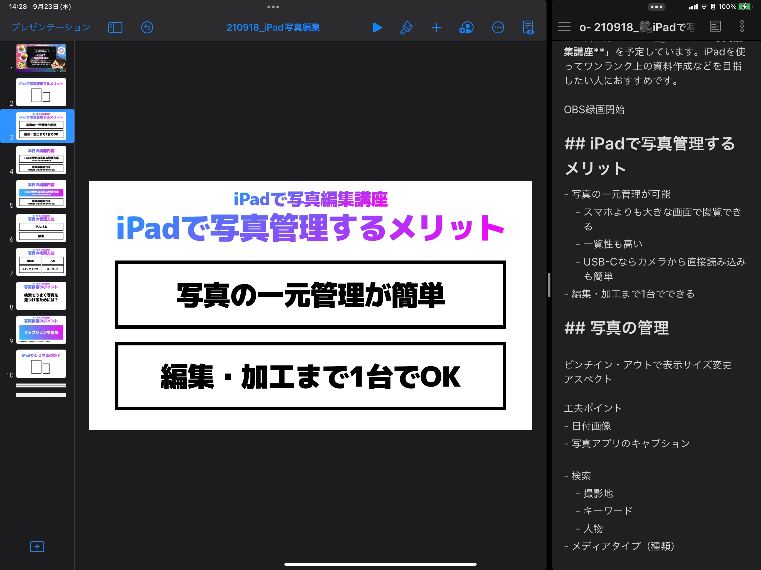Select slide 6 写真の管理方法 thumbnail
Image resolution: width=761 pixels, height=570 pixels.
click(41, 228)
